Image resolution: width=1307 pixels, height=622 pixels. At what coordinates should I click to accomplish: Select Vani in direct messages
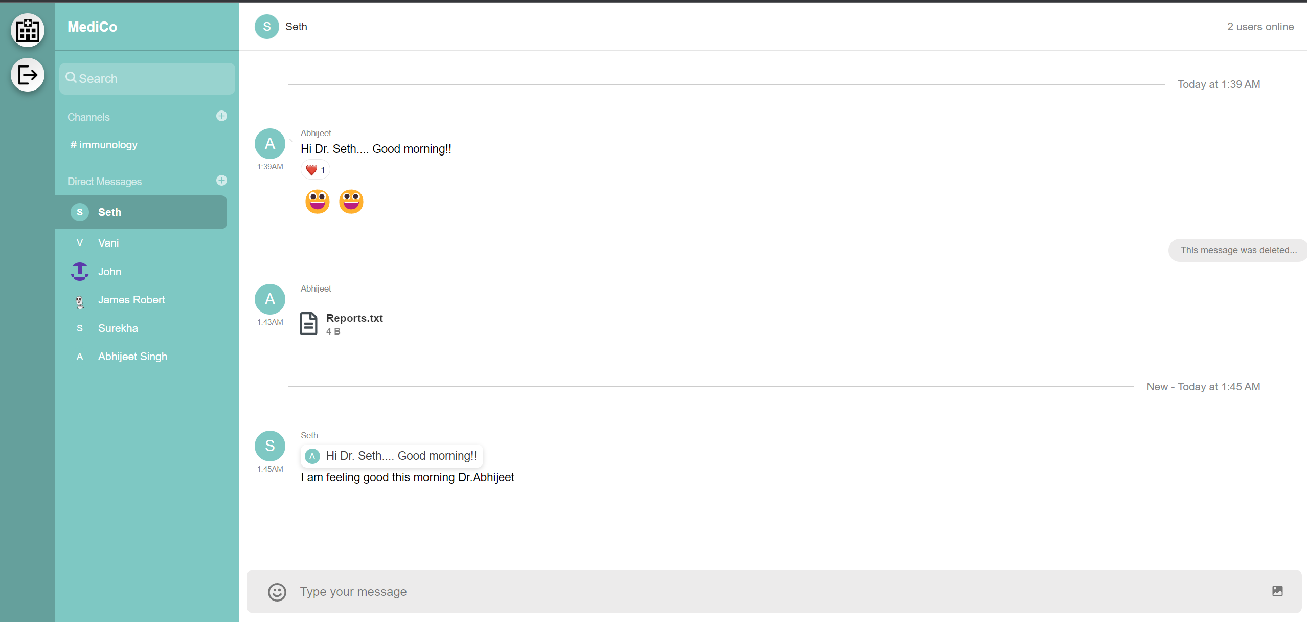pyautogui.click(x=108, y=243)
